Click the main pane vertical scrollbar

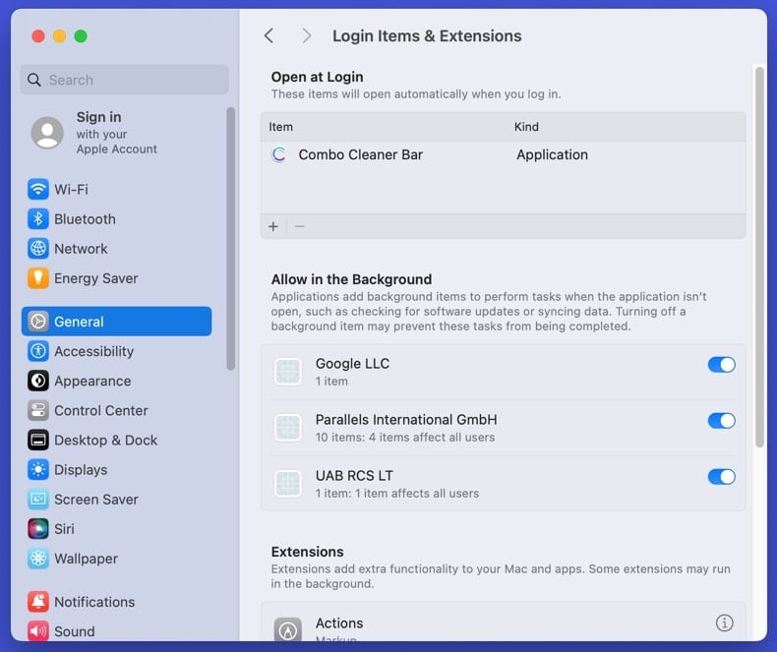pos(759,258)
